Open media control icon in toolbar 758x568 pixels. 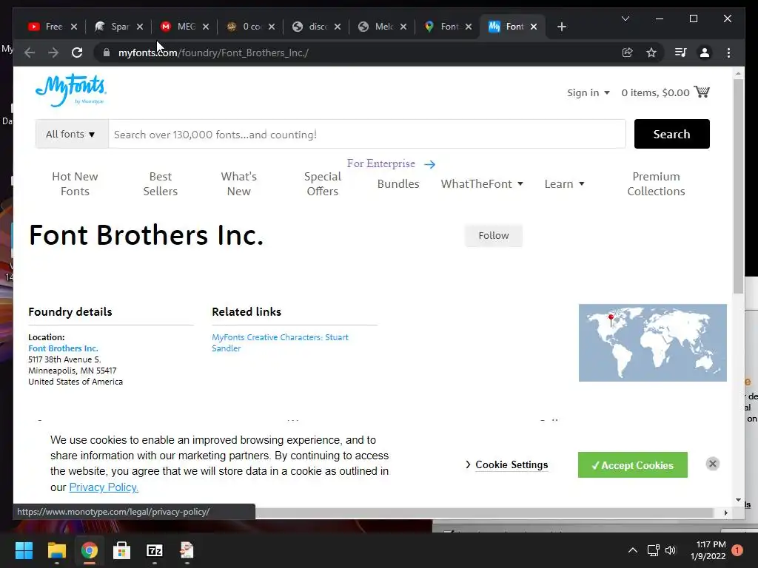[x=680, y=53]
